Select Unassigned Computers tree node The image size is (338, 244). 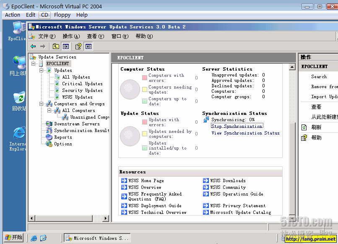click(90, 117)
